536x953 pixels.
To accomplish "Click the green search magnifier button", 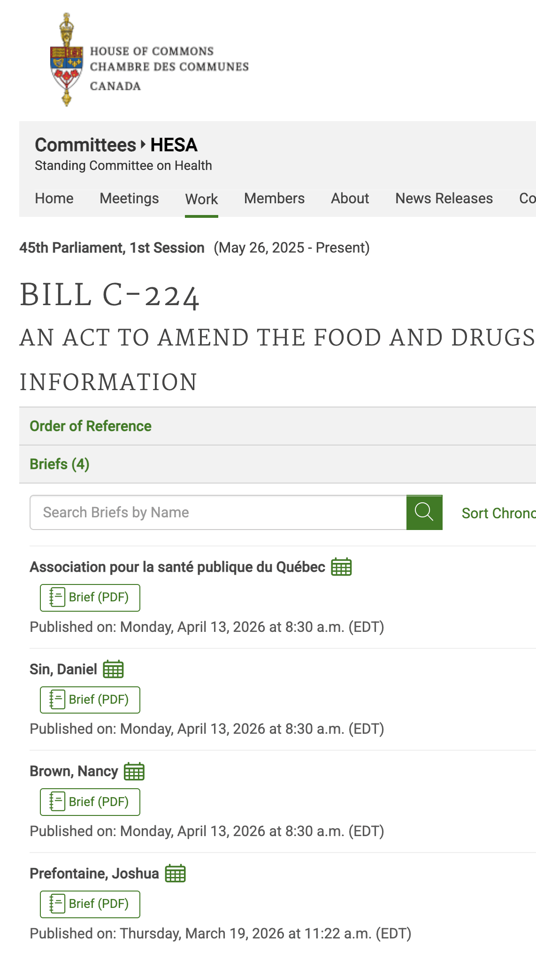I will [x=424, y=512].
